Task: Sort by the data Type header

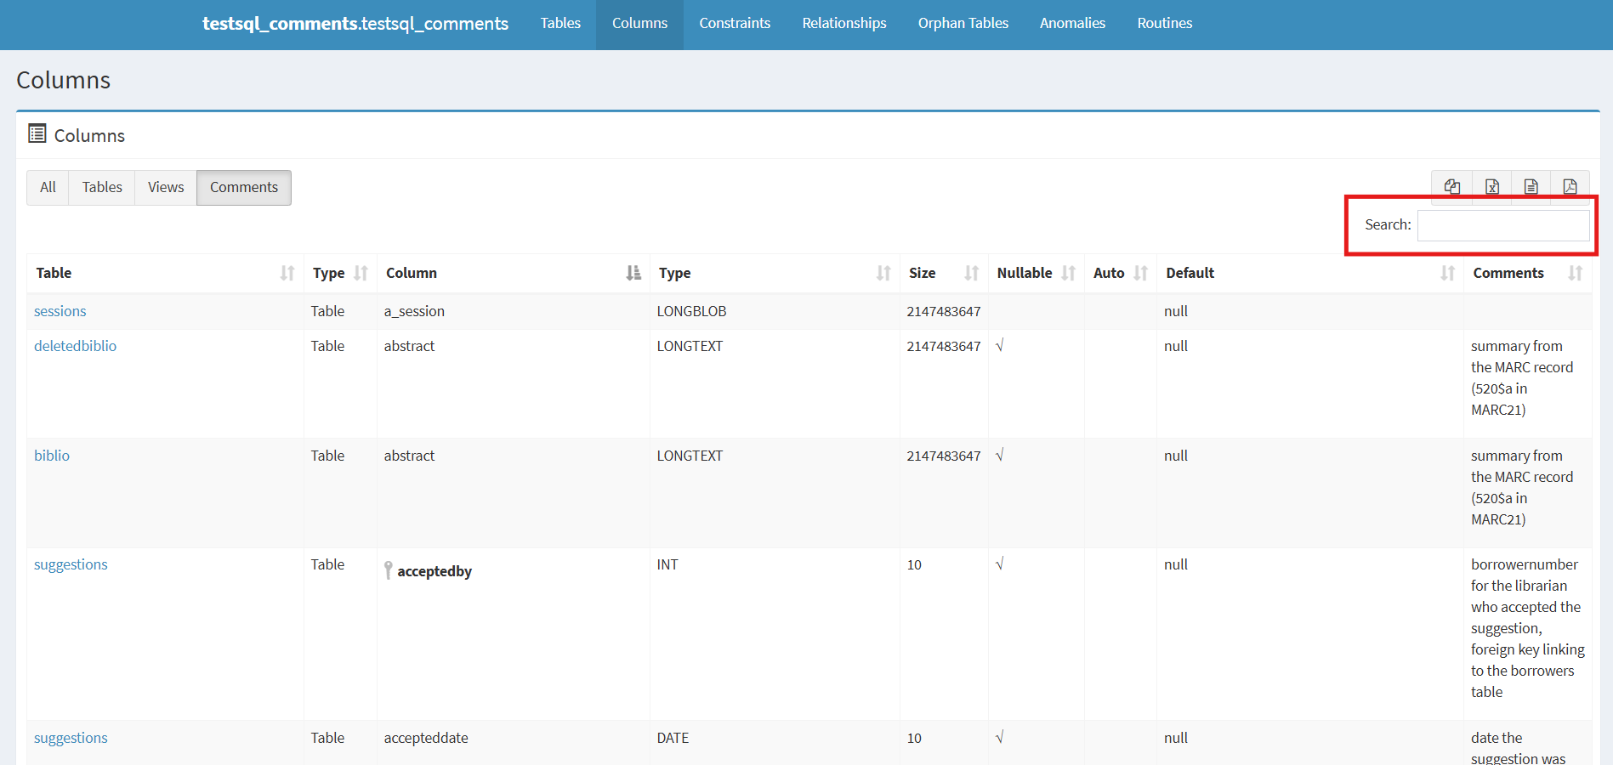Action: point(775,273)
